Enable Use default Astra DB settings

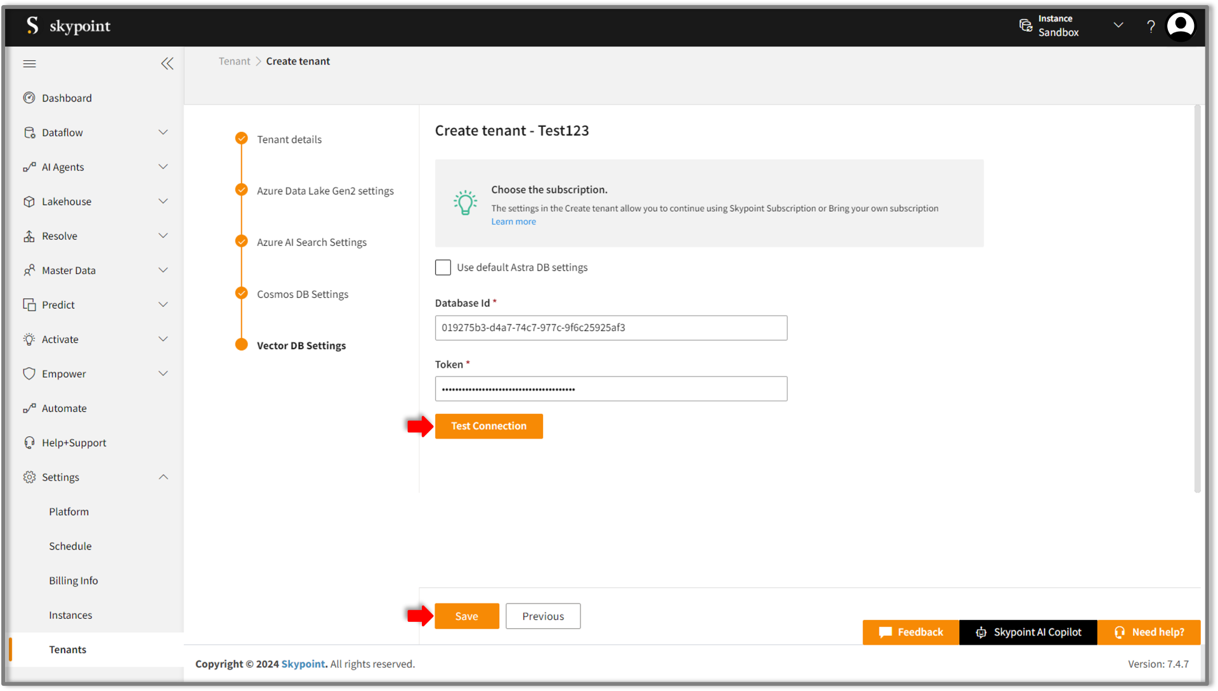[x=443, y=266]
